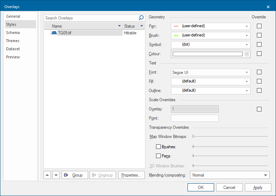Click the move overlay up arrow button

tap(47, 175)
